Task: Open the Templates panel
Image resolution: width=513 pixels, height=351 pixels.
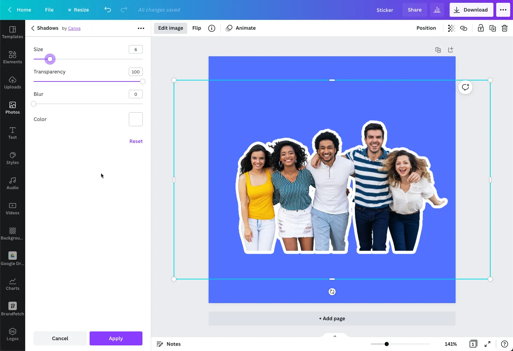Action: tap(13, 32)
